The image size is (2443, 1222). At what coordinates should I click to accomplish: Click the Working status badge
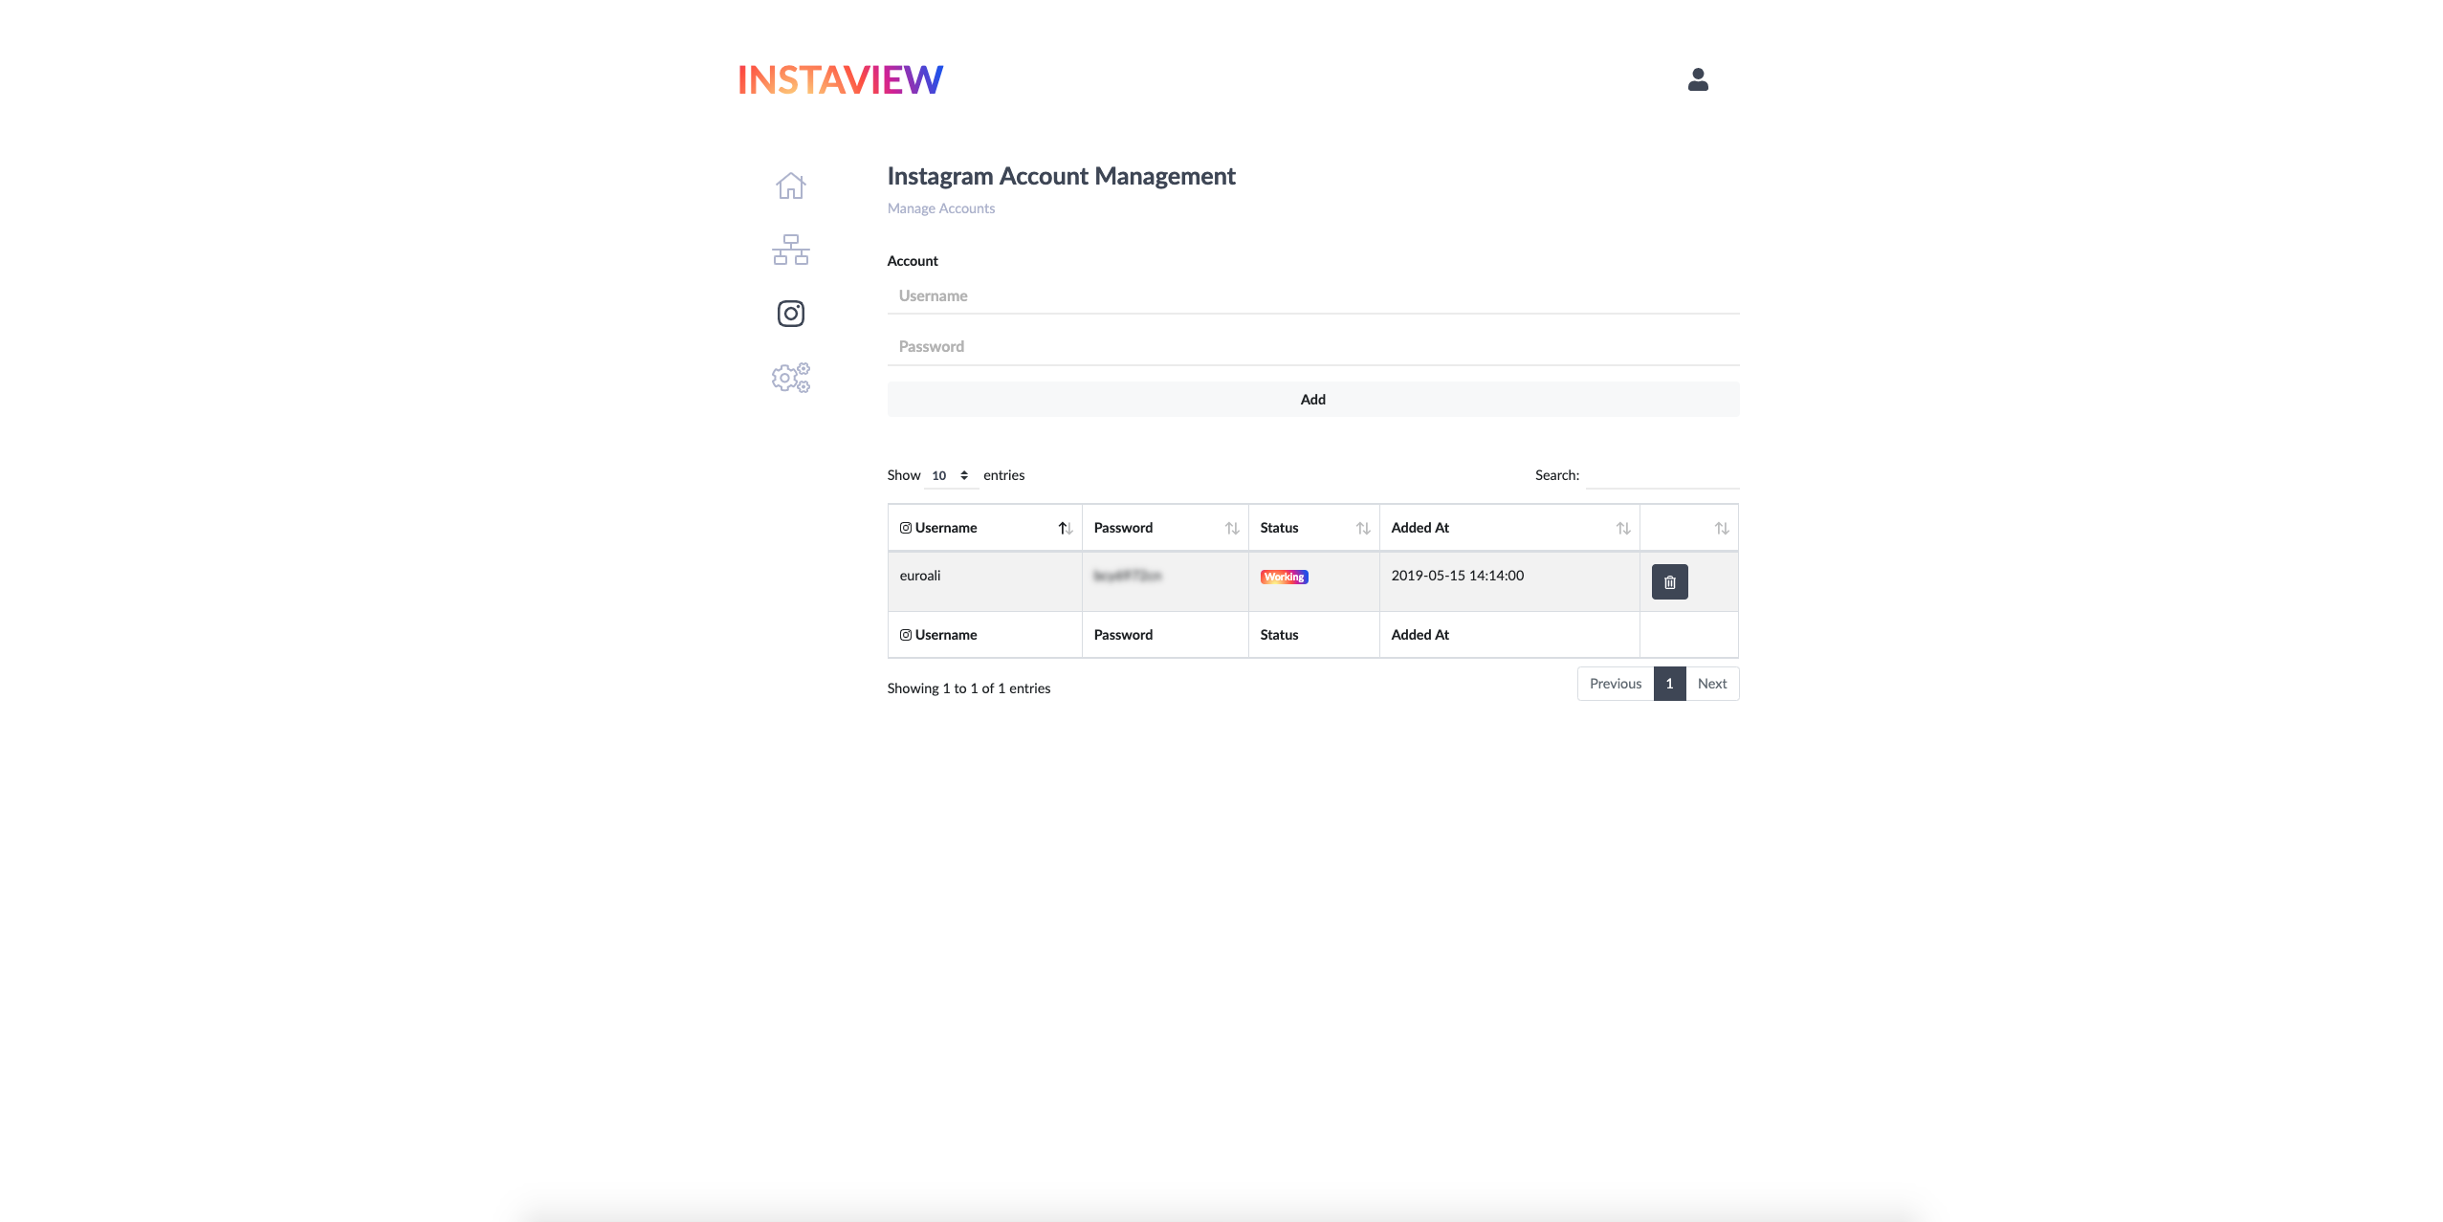coord(1284,577)
